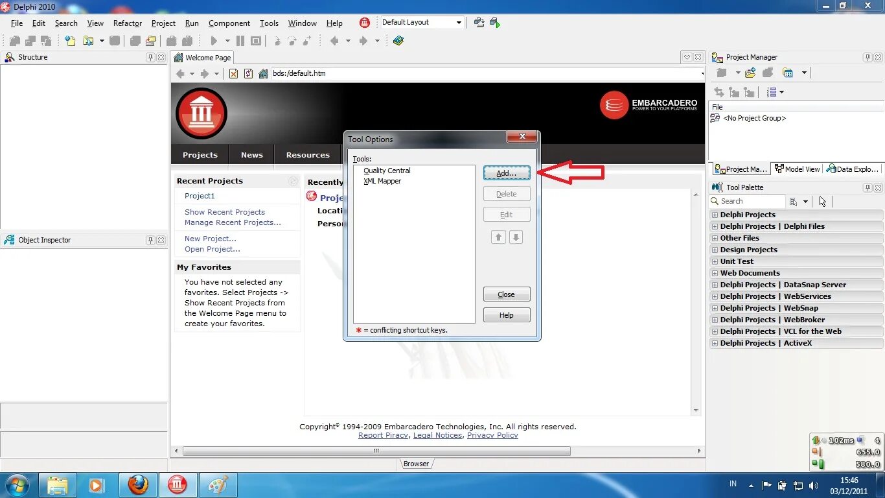The width and height of the screenshot is (885, 498).
Task: Click the help book icon in toolbar
Action: (398, 41)
